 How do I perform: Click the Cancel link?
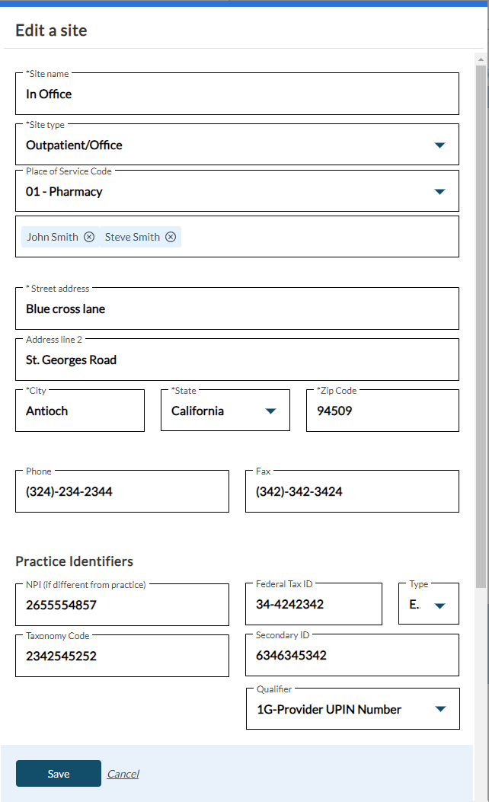coord(123,774)
